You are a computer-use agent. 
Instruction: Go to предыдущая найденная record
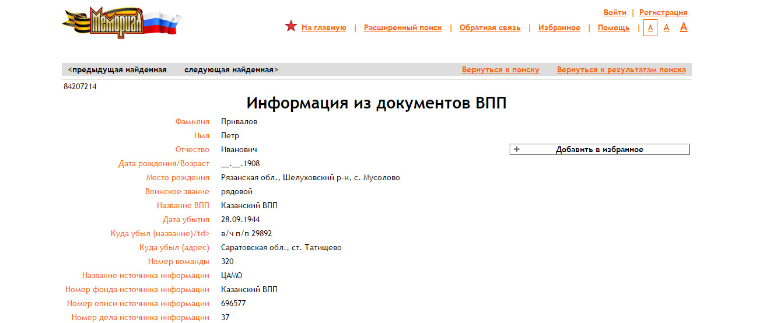pyautogui.click(x=117, y=70)
